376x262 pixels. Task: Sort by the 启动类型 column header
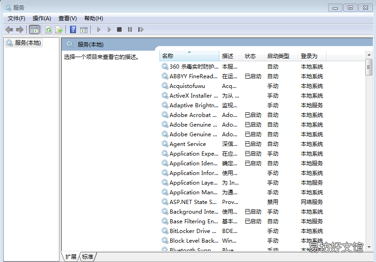pyautogui.click(x=281, y=56)
